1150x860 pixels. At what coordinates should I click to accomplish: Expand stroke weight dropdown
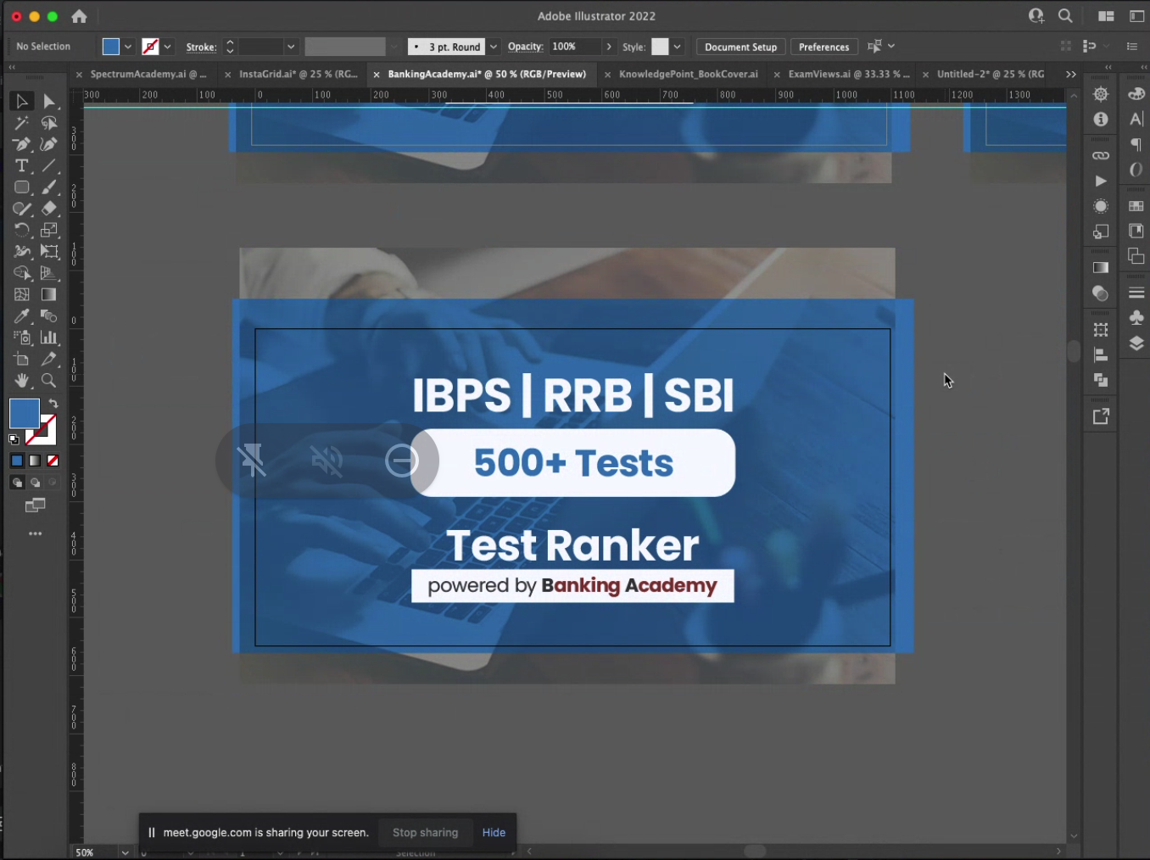click(291, 47)
